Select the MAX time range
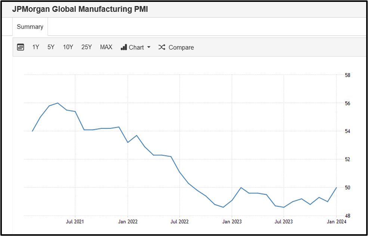Viewport: 368px width, 236px height. 106,47
